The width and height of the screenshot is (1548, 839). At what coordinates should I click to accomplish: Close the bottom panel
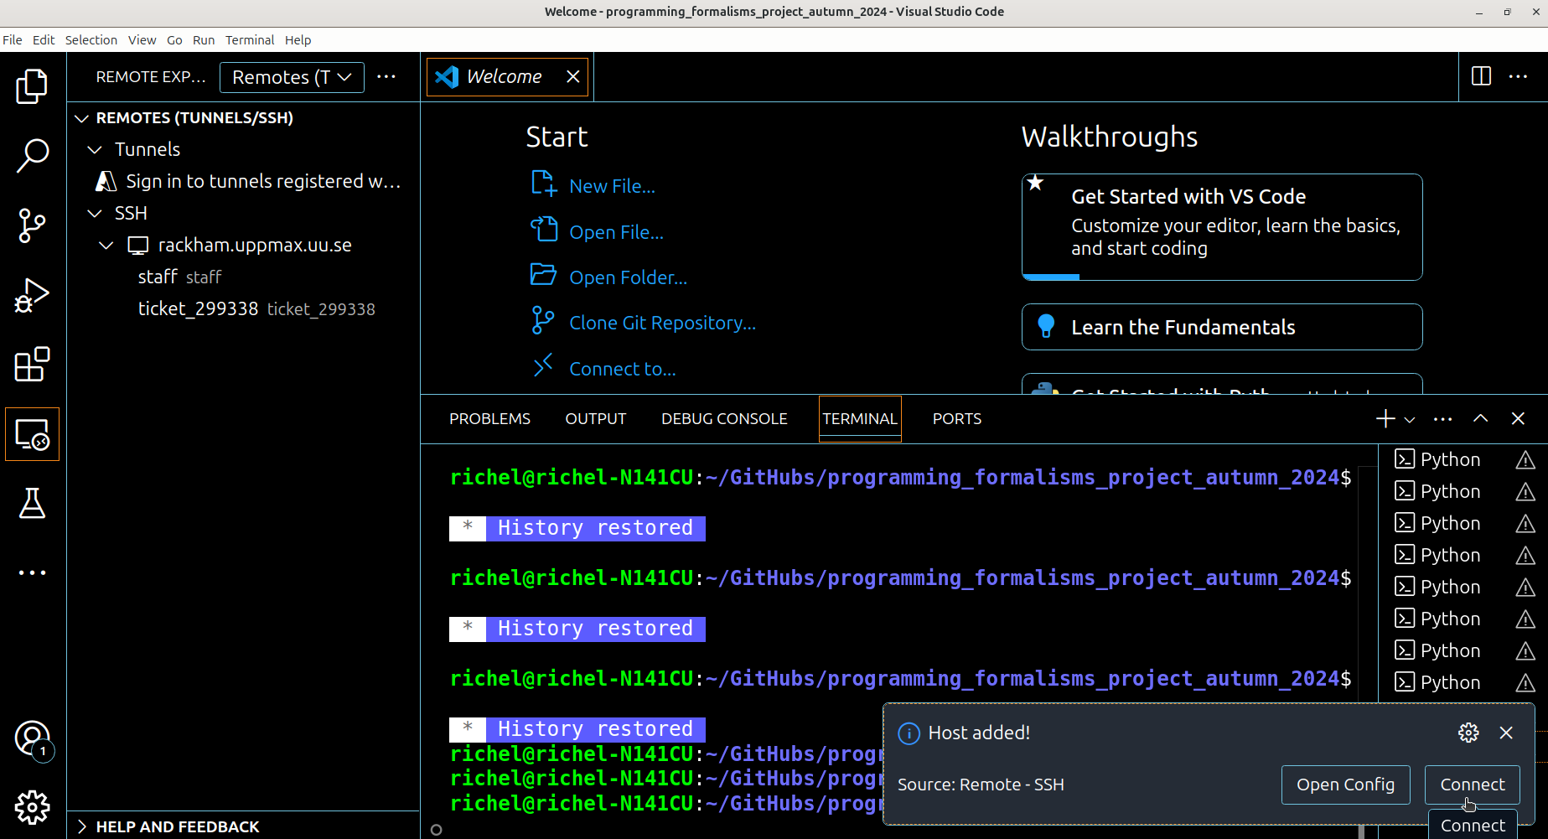click(x=1518, y=418)
